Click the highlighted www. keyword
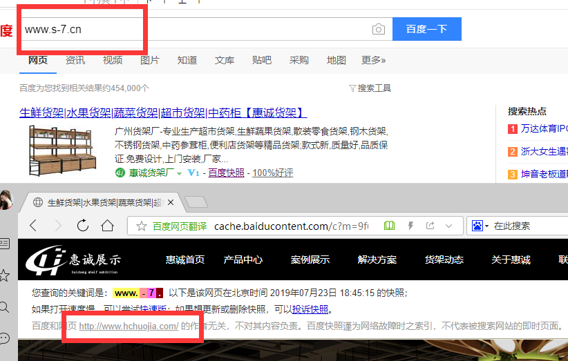This screenshot has width=568, height=361. 126,293
